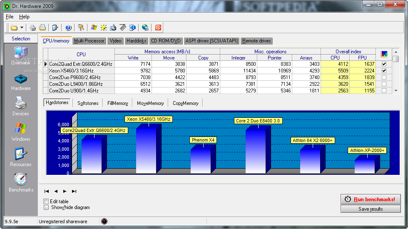Click the checklist clipboard toolbar icon
The width and height of the screenshot is (408, 229).
tap(55, 27)
